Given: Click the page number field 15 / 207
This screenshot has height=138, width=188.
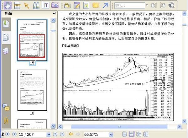Looking at the screenshot, I should [x=32, y=135].
